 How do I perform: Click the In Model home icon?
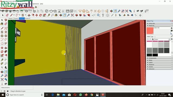point(153,39)
